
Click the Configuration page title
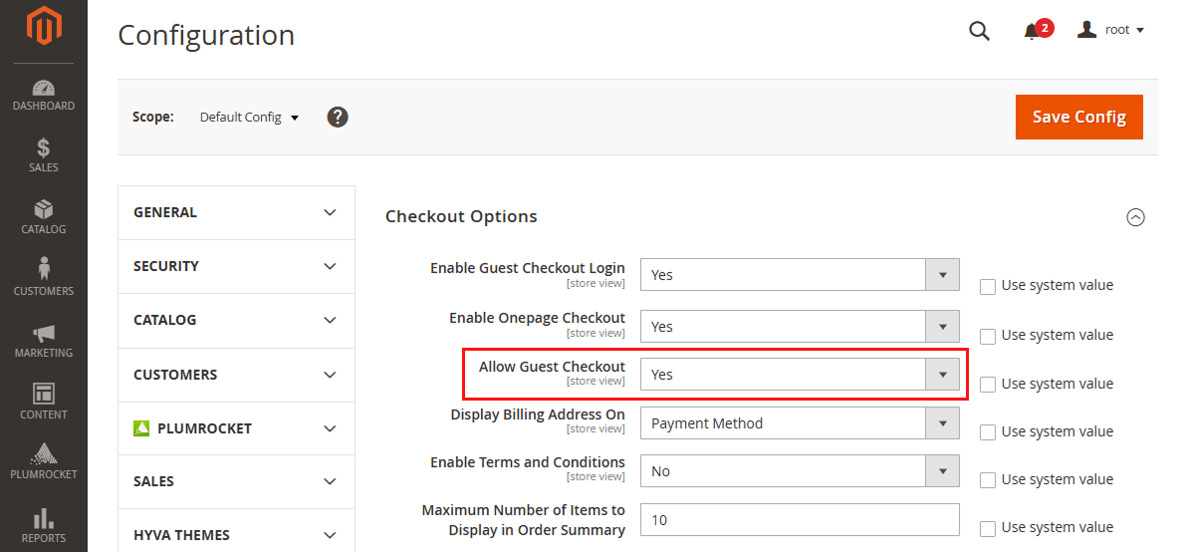click(206, 36)
